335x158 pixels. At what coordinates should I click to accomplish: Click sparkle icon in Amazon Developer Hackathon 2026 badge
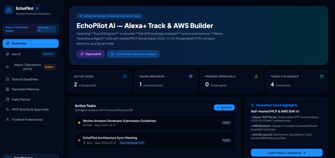(81, 16)
